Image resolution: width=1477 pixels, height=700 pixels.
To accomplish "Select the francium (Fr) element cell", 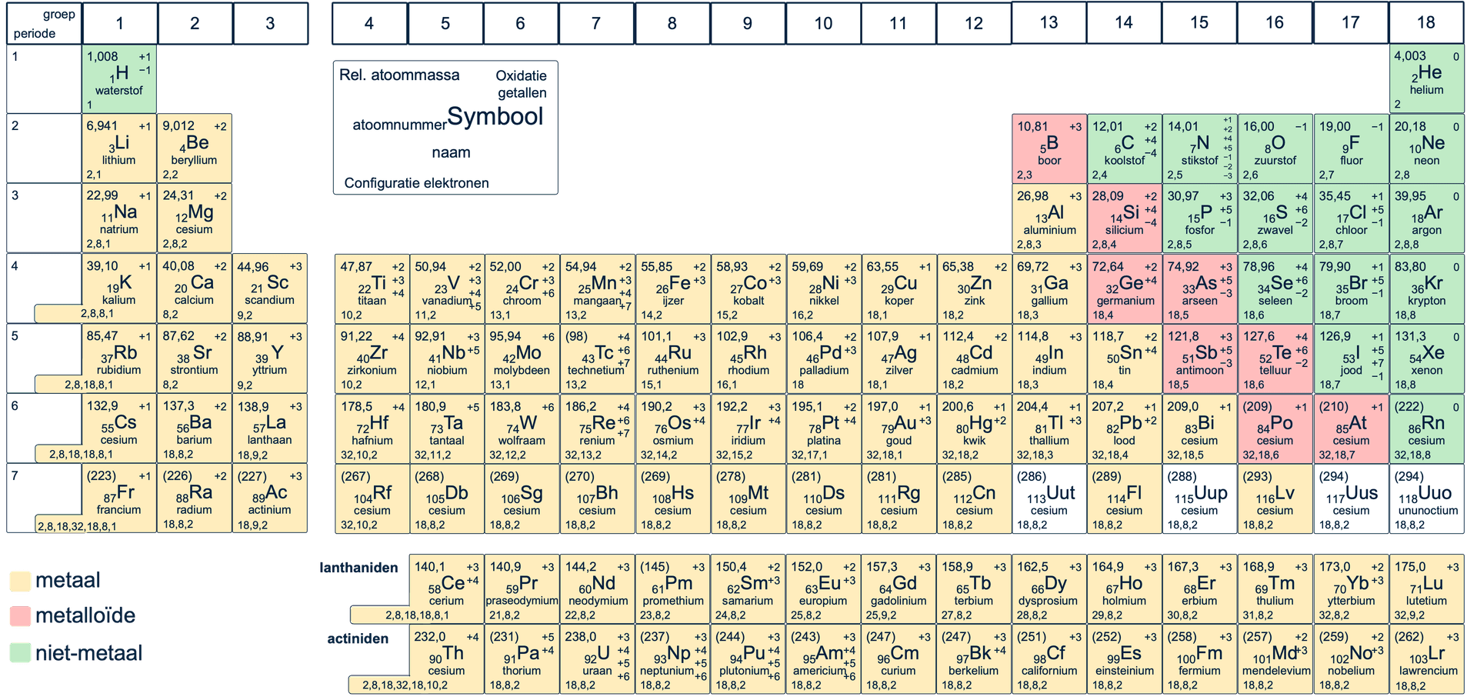I will [x=119, y=498].
